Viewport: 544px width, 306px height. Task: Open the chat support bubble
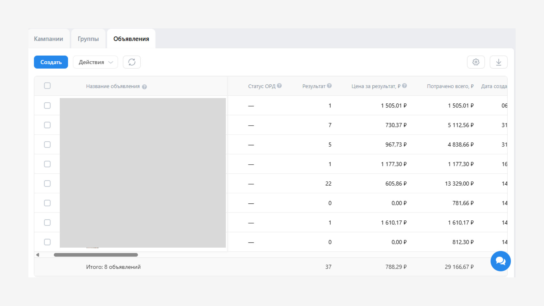[x=500, y=261]
